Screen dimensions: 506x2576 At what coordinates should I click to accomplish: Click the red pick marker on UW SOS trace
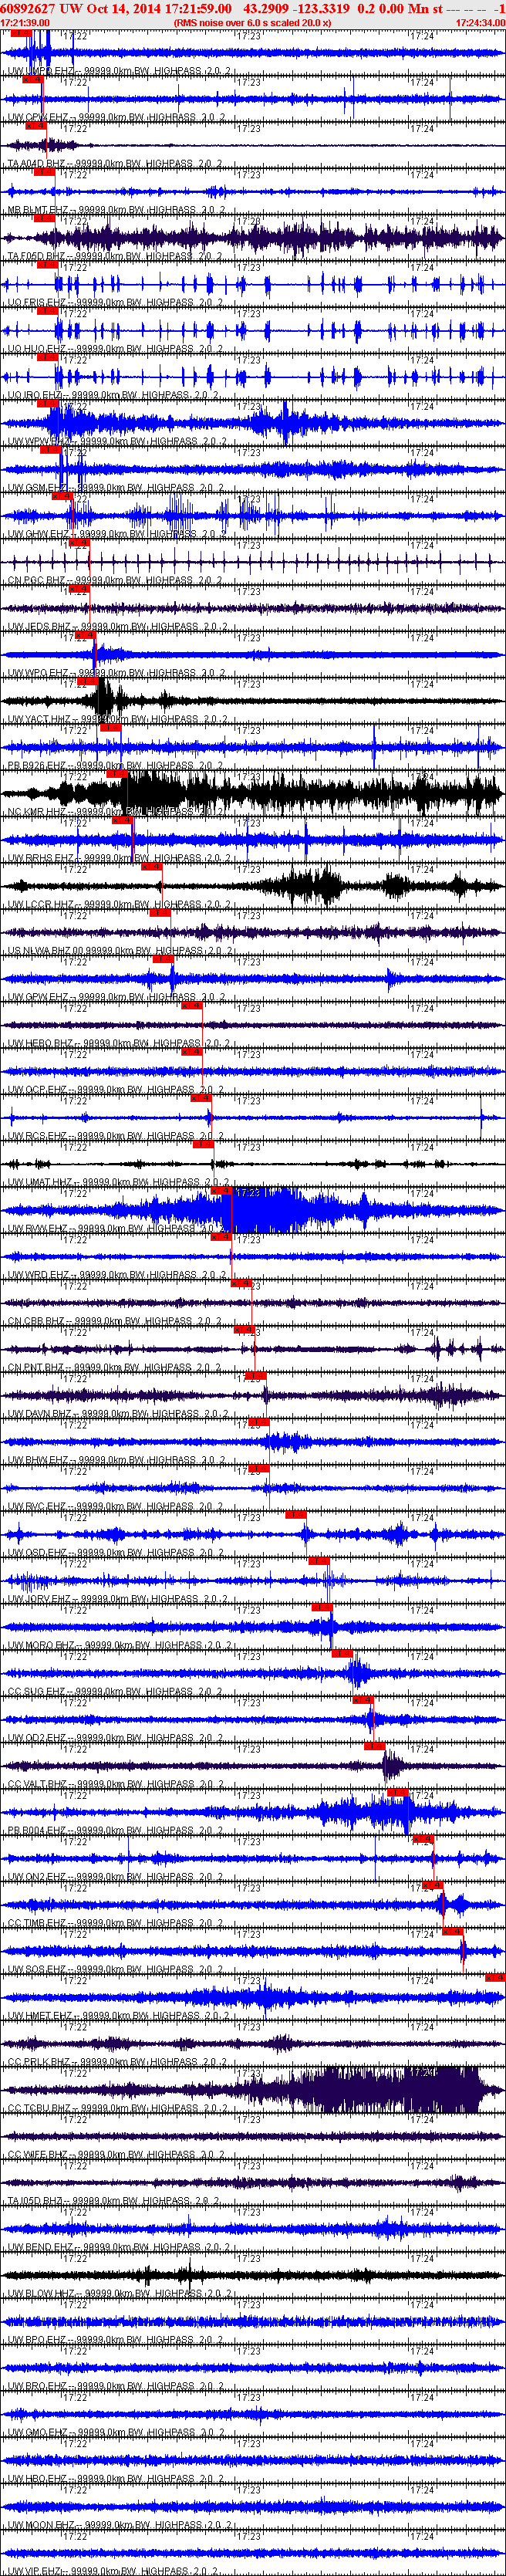coord(454,1931)
